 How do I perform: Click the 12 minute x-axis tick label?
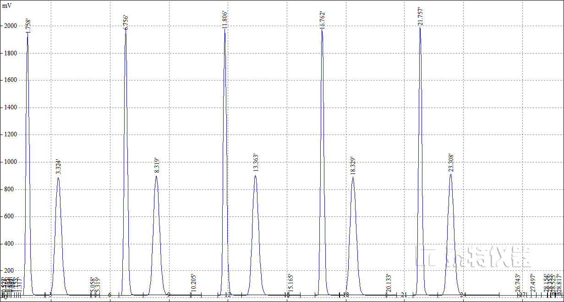pyautogui.click(x=228, y=296)
